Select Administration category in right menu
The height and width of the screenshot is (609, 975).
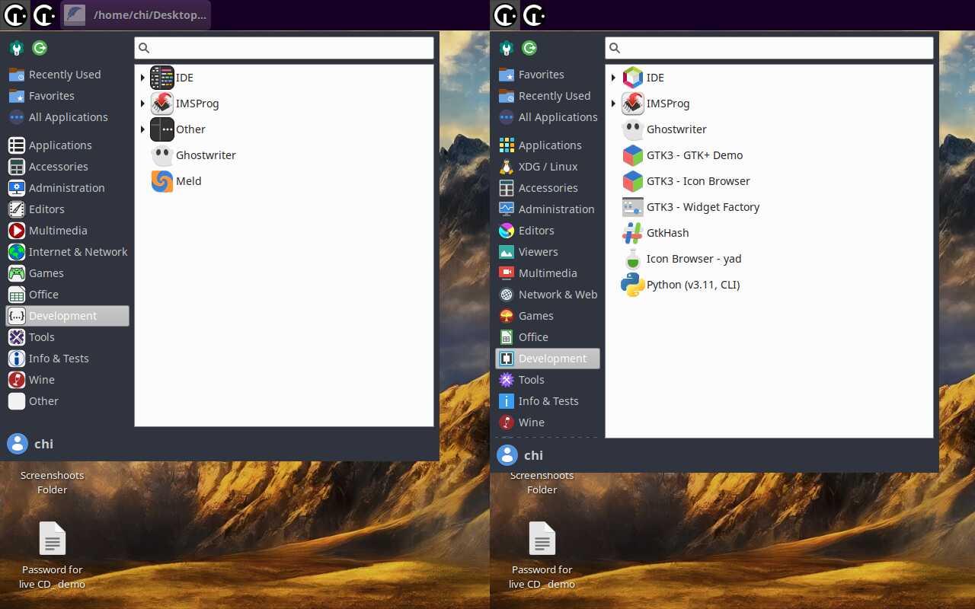(548, 209)
